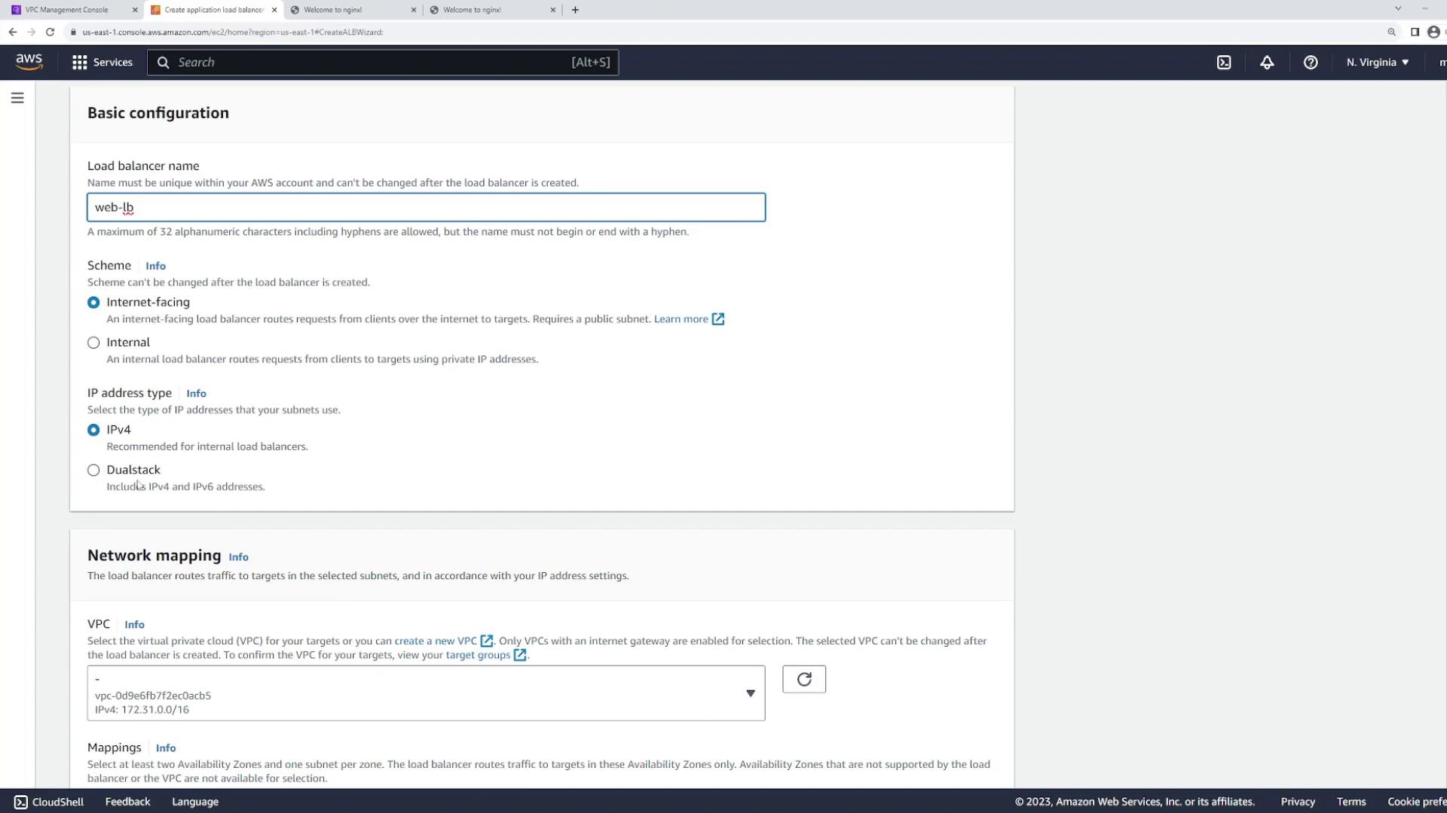Open Scheme Info link
This screenshot has height=813, width=1447.
tap(155, 266)
